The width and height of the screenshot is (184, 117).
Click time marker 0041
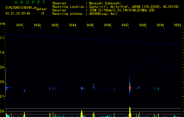20,25
